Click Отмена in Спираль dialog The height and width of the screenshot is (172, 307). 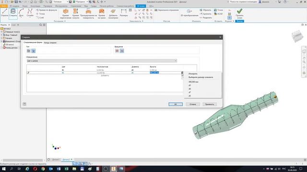193,104
